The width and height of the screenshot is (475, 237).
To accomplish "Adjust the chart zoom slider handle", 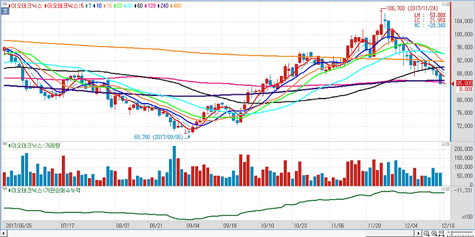I will [x=452, y=233].
